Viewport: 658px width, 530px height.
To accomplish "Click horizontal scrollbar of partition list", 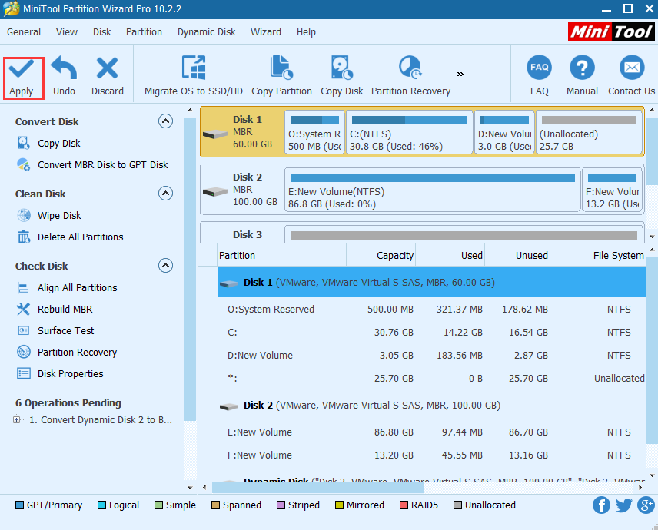I will (x=318, y=487).
